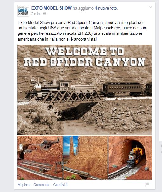Open the red rock spire thumbnail

coord(85,158)
